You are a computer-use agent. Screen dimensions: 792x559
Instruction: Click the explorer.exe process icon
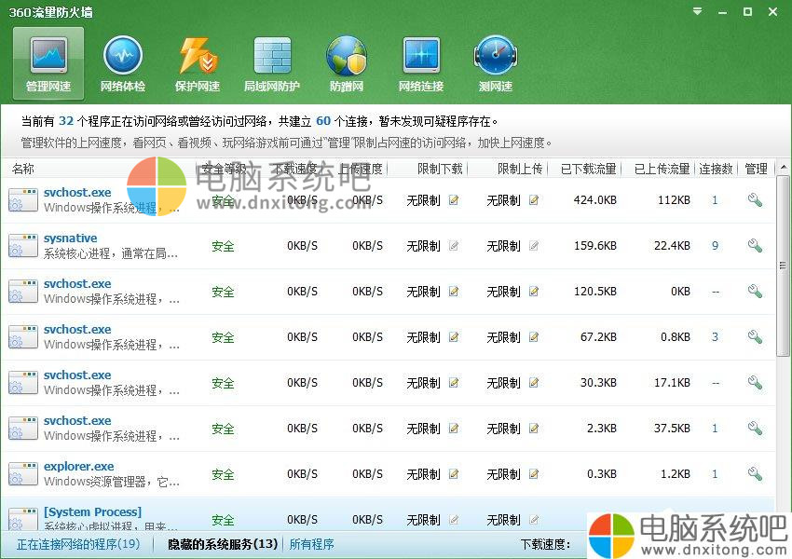pyautogui.click(x=23, y=474)
